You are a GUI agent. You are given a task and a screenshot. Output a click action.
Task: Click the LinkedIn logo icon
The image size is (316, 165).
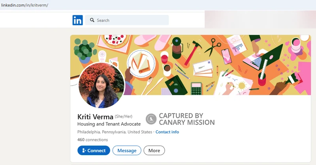[x=77, y=20]
